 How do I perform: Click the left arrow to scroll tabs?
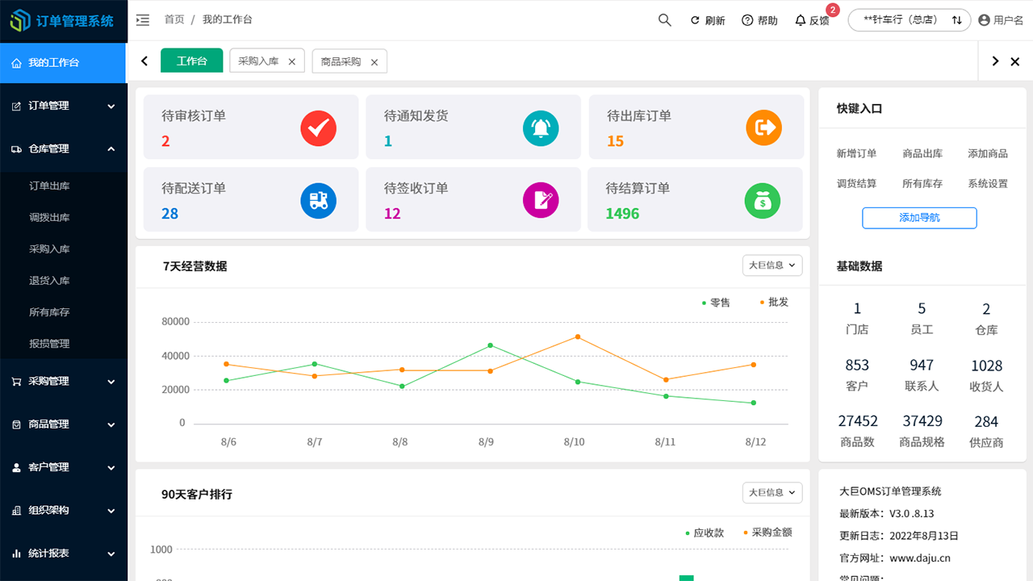[x=144, y=61]
